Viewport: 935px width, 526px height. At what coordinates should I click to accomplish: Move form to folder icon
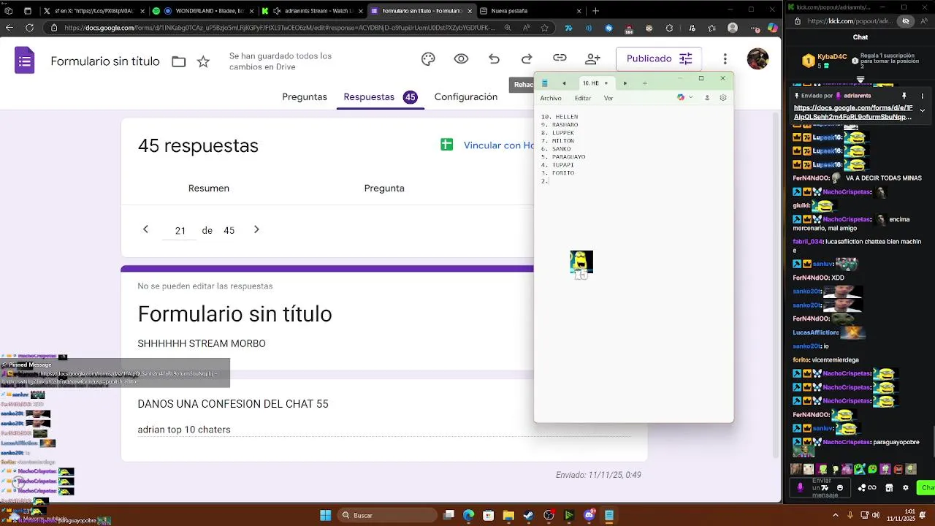(x=178, y=61)
